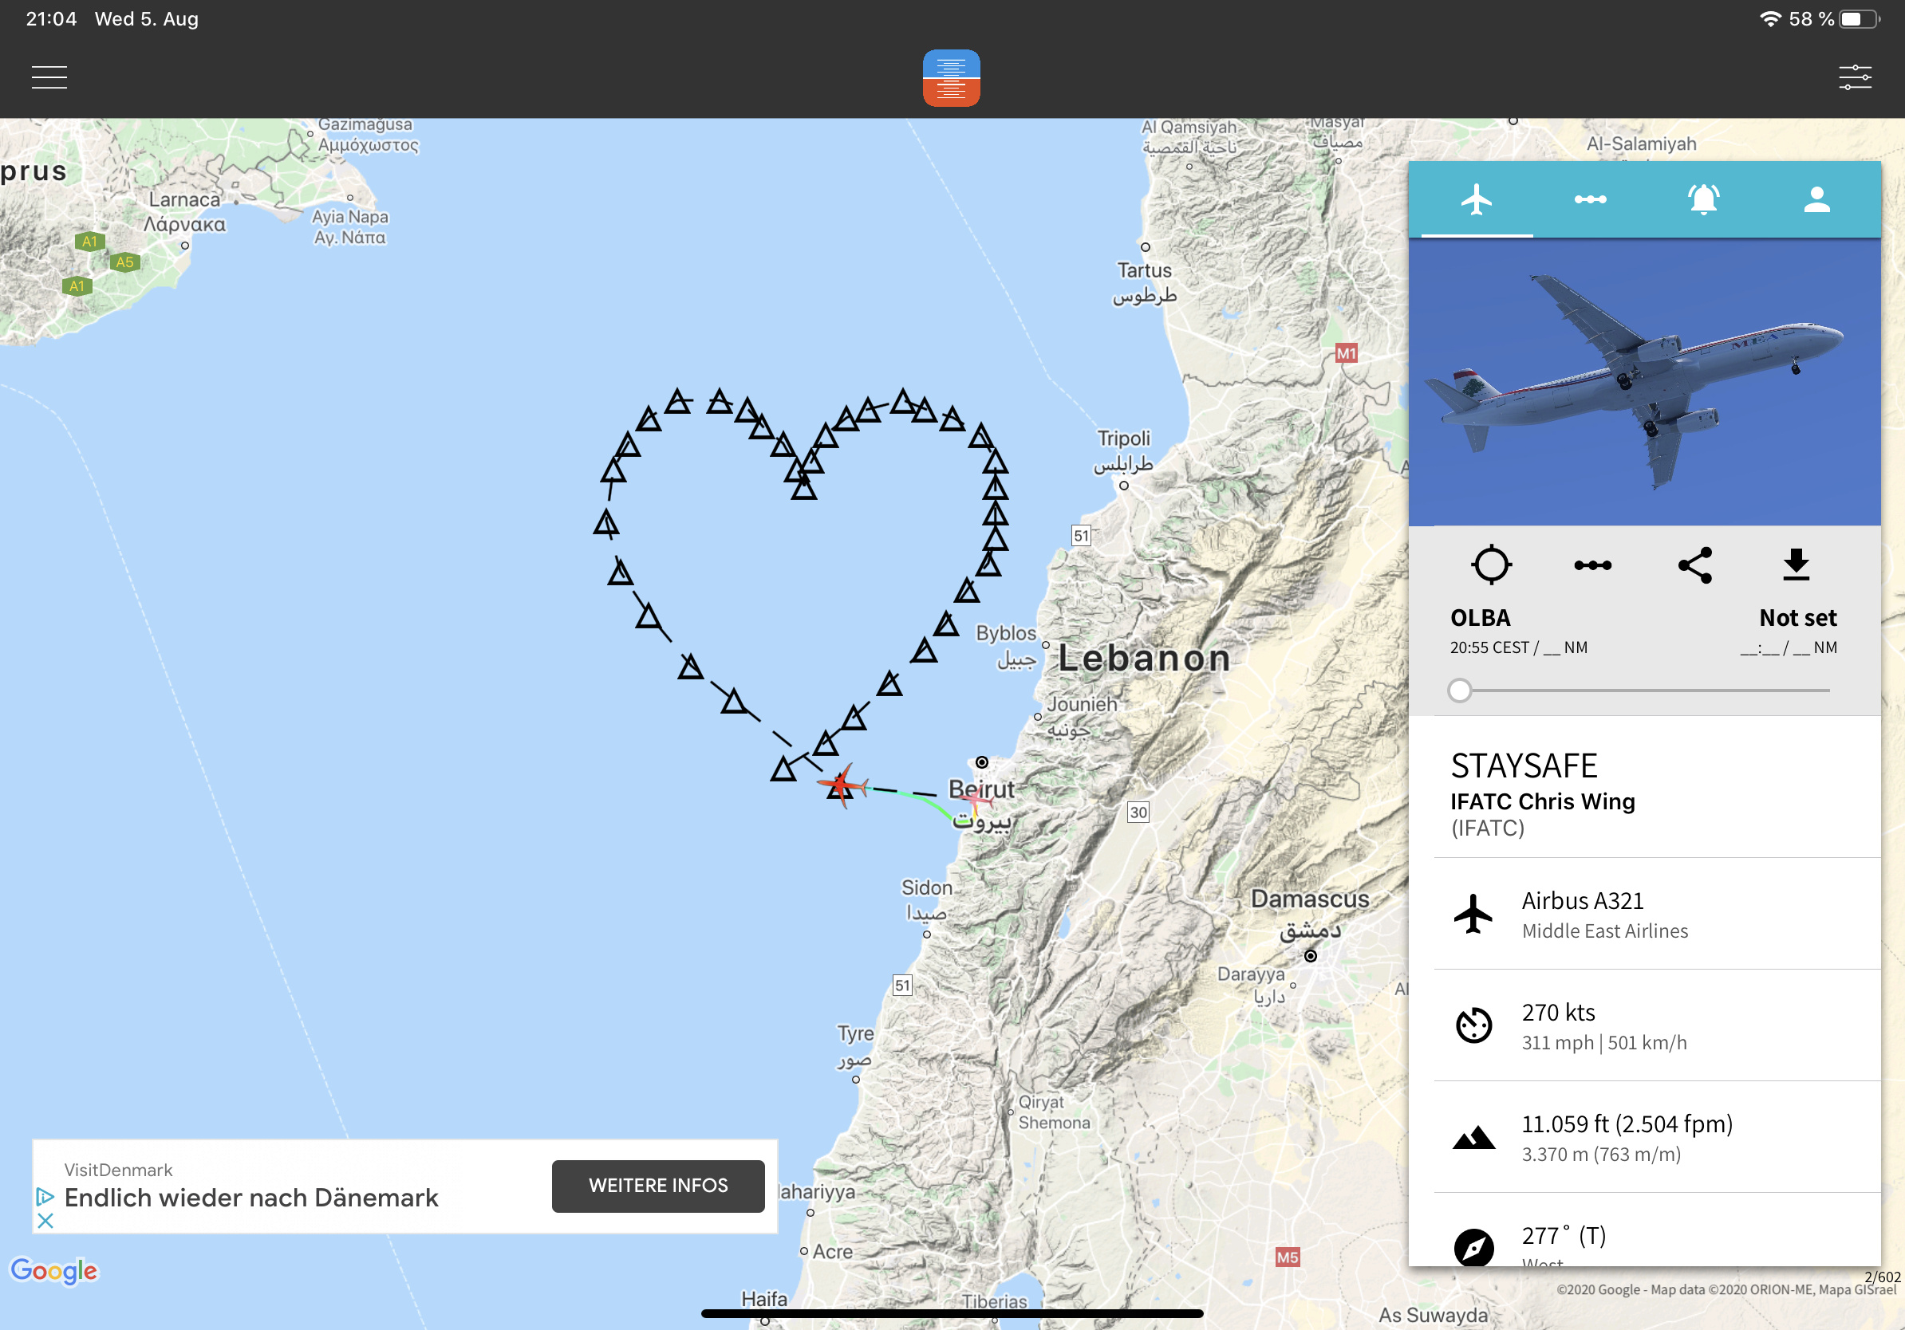Download the flight data
This screenshot has width=1905, height=1330.
1796,565
